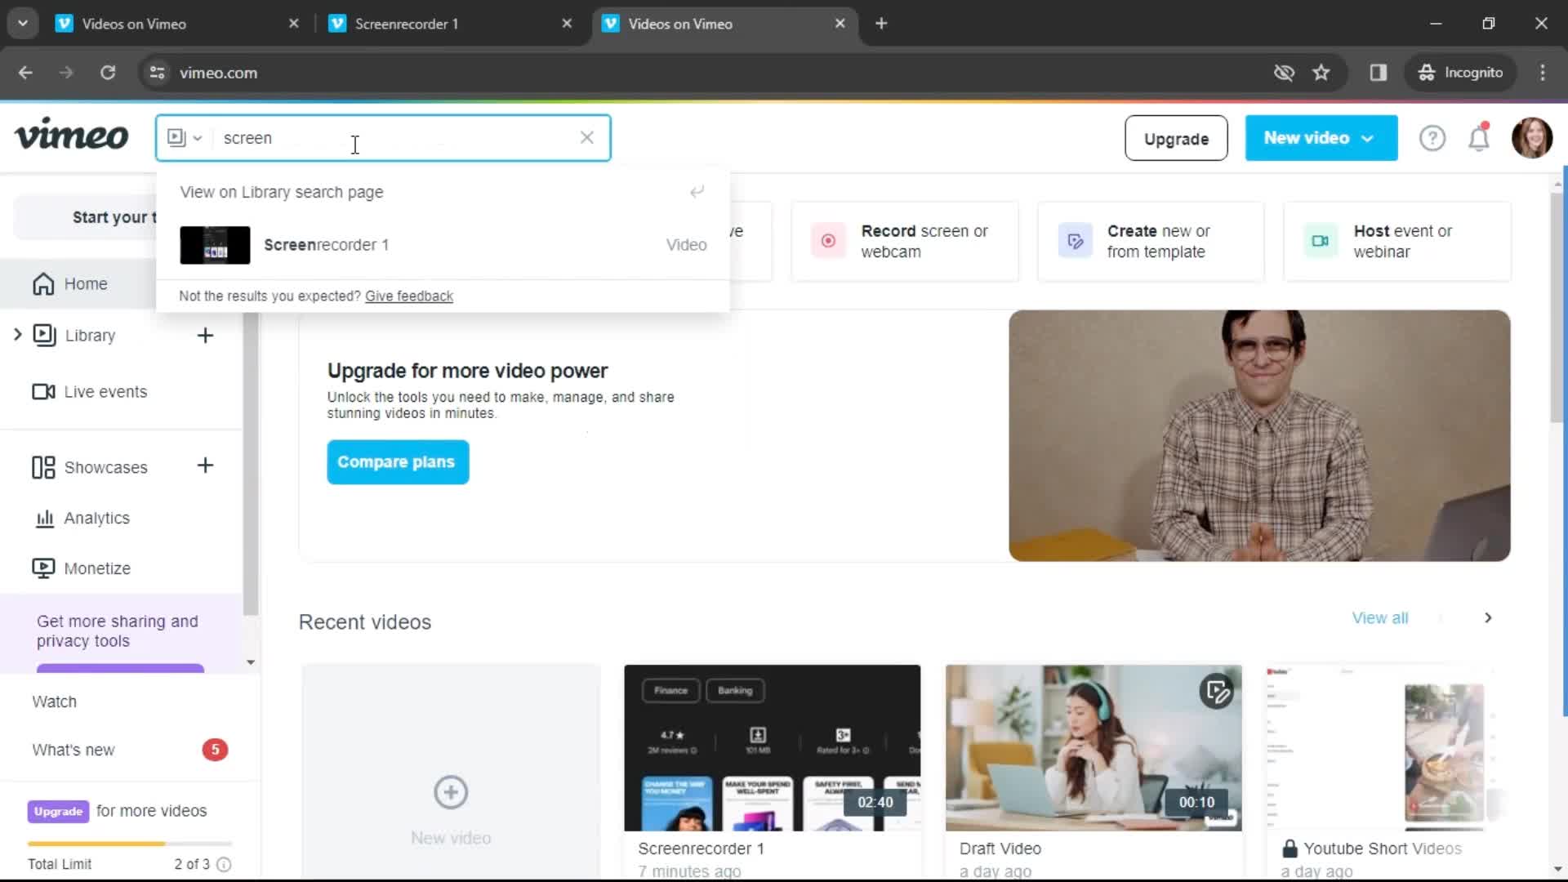Click the Vimeo logo
The width and height of the screenshot is (1568, 882).
(x=71, y=136)
